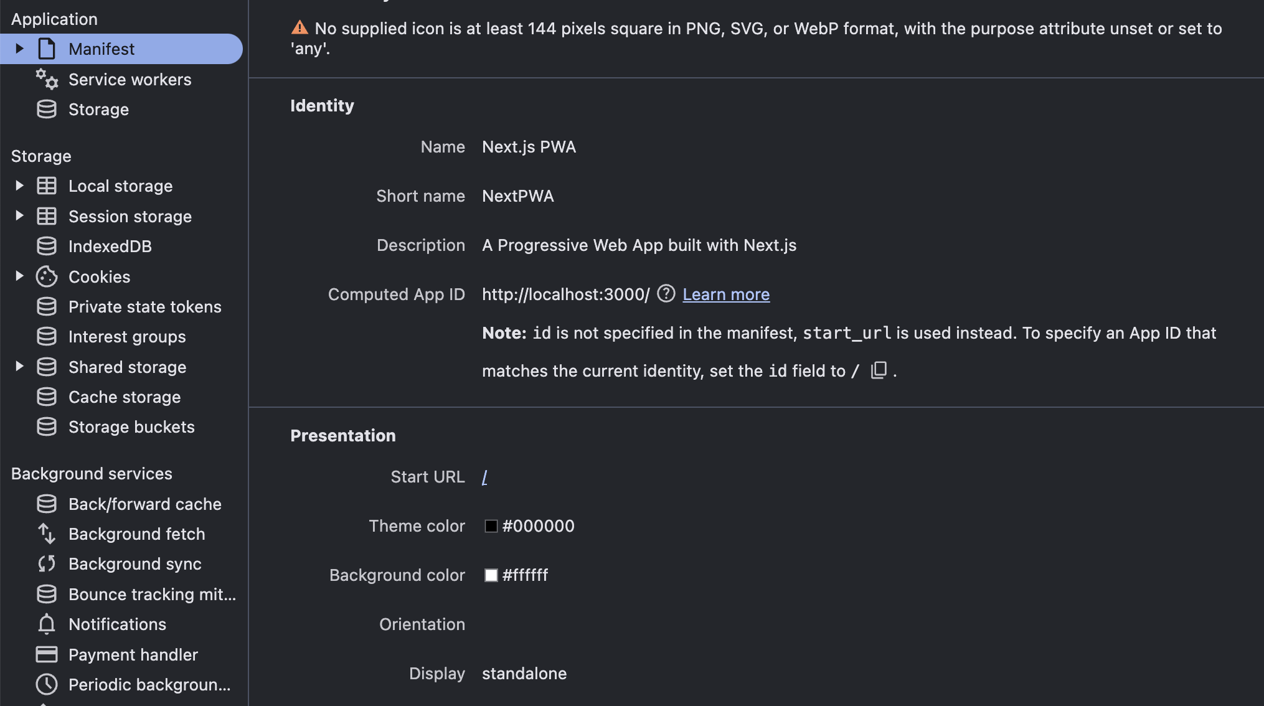Click the Cache storage icon
The width and height of the screenshot is (1264, 706).
(x=47, y=397)
